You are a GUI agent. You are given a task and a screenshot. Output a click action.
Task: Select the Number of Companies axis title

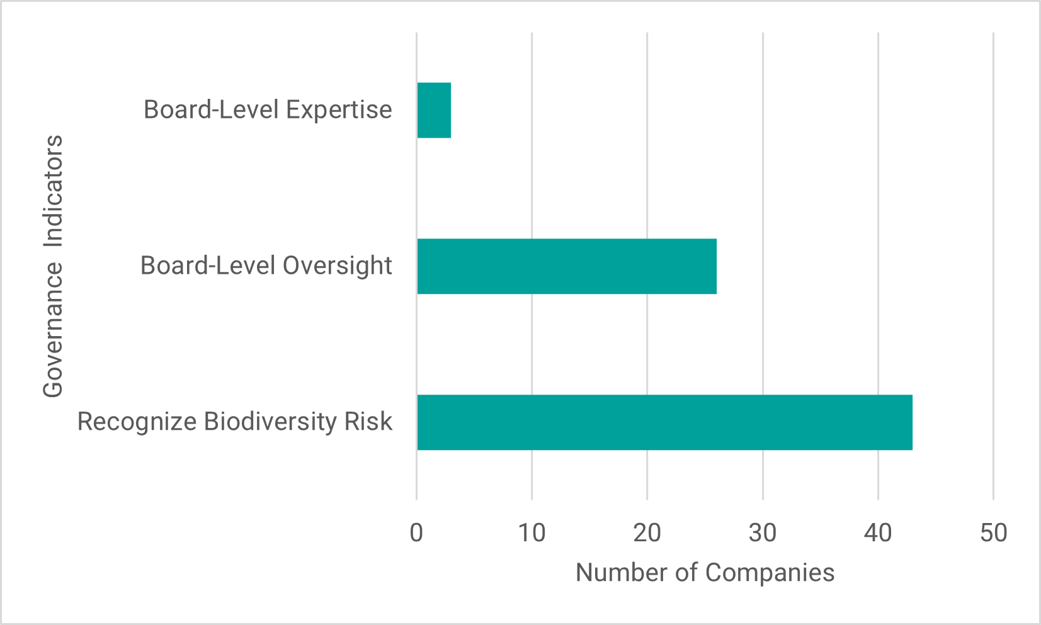click(x=705, y=573)
